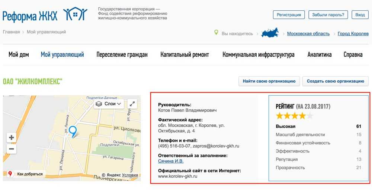Zoom in the map with plus button

point(12,138)
